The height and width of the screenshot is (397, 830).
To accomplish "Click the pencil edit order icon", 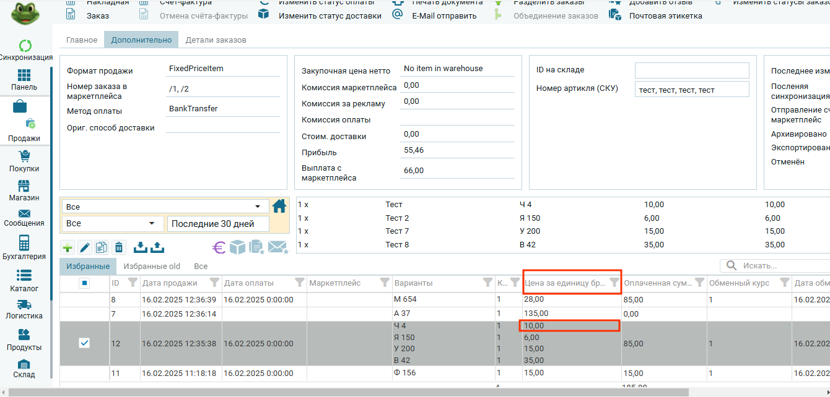I will [84, 248].
